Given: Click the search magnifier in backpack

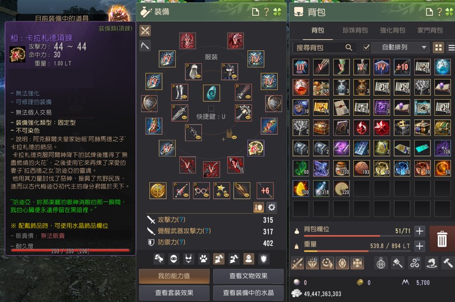Looking at the screenshot, I should [x=348, y=48].
